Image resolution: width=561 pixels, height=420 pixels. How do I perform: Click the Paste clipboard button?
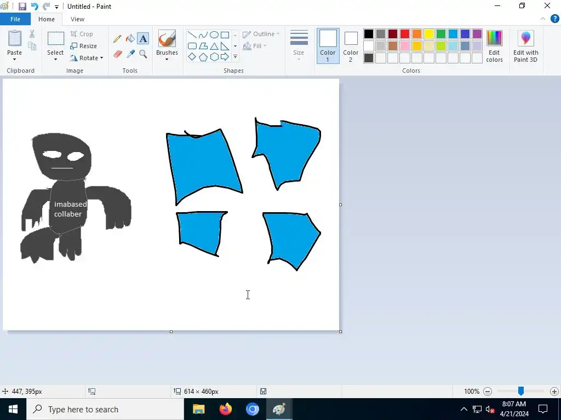tap(15, 39)
